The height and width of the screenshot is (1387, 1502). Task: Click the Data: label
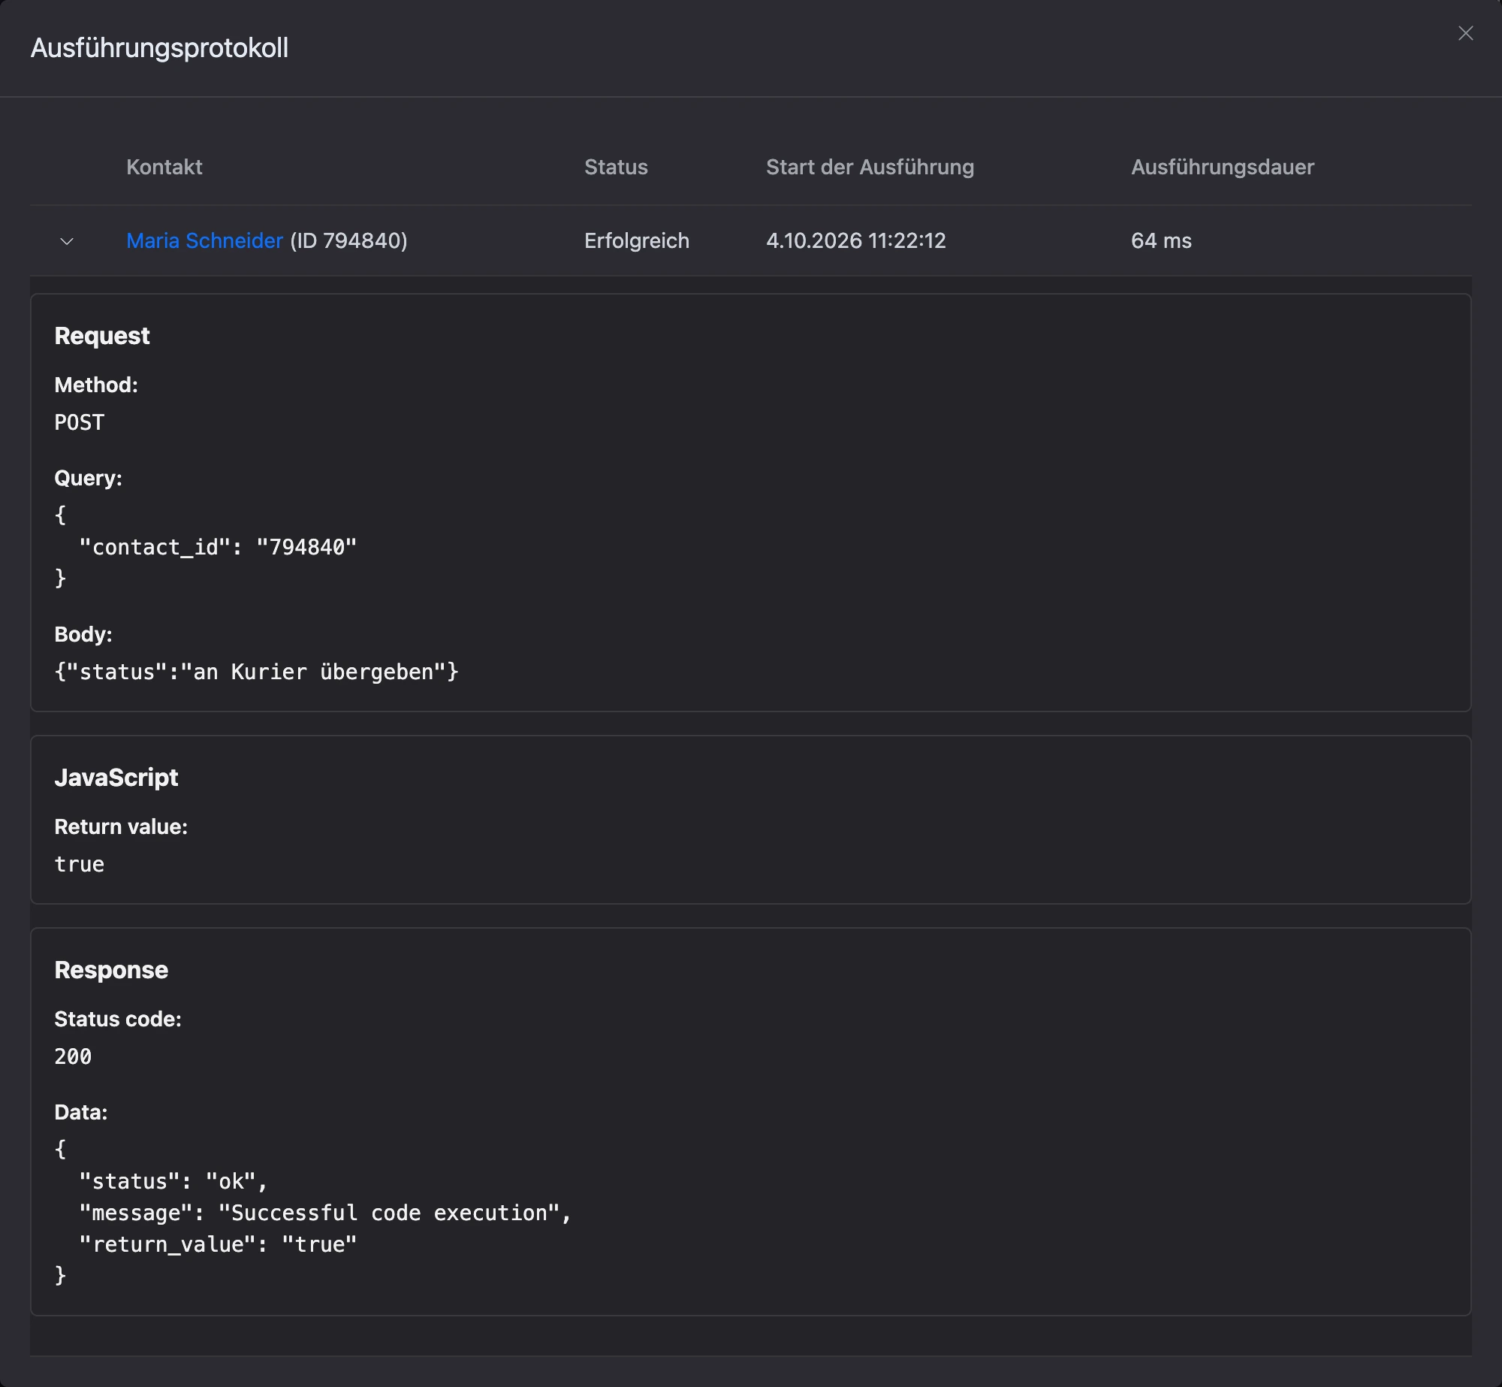(x=81, y=1112)
